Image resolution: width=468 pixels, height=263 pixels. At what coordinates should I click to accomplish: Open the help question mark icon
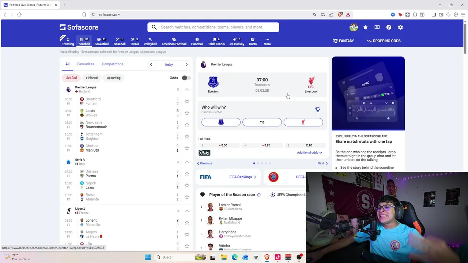point(389,27)
